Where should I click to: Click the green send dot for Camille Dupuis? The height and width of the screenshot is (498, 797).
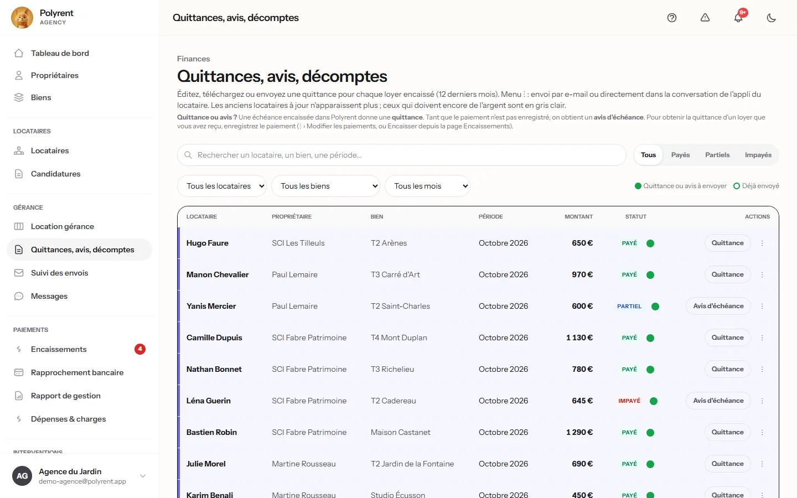pyautogui.click(x=650, y=338)
